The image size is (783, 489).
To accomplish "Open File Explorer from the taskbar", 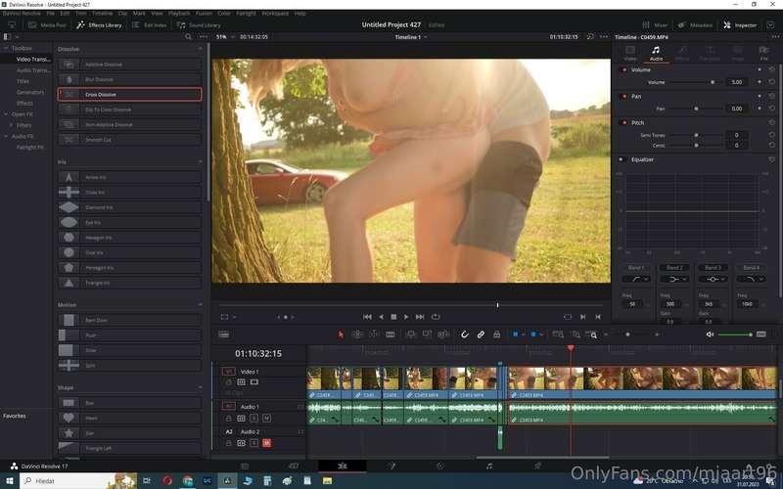I will [x=327, y=481].
